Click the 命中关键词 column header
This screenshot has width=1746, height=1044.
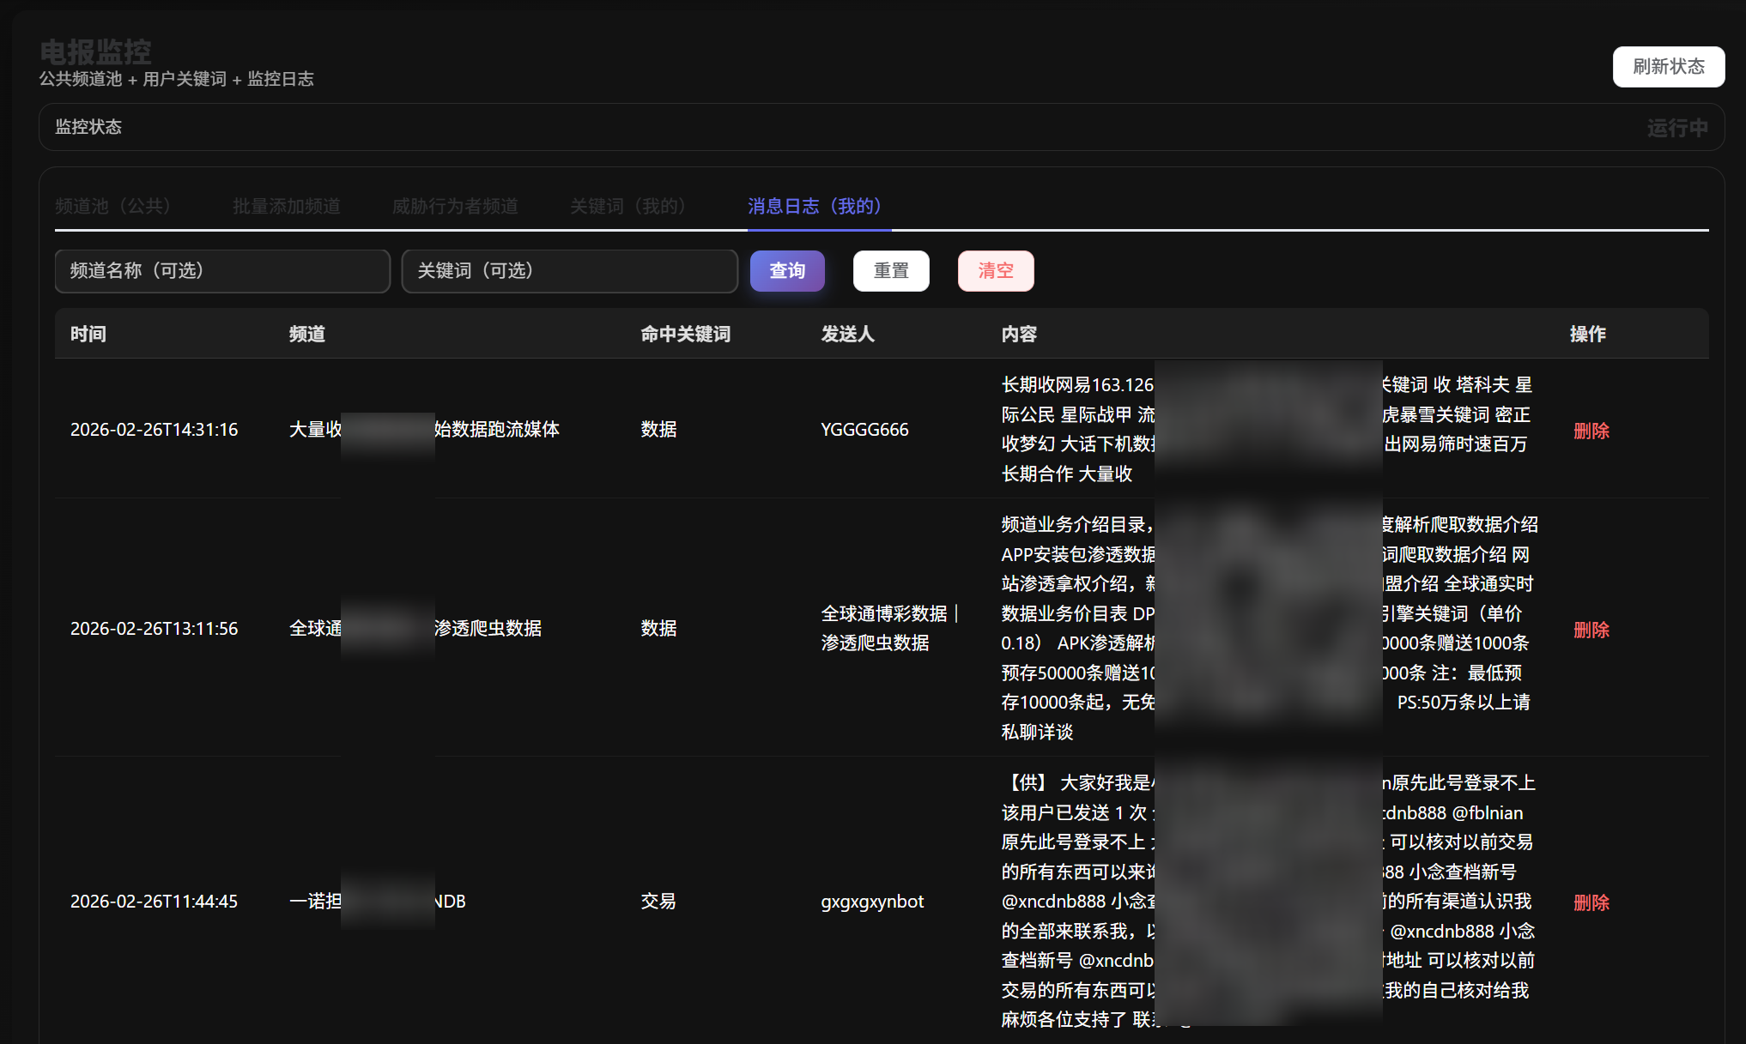685,334
